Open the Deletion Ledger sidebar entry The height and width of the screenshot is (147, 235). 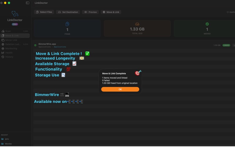pos(15,44)
